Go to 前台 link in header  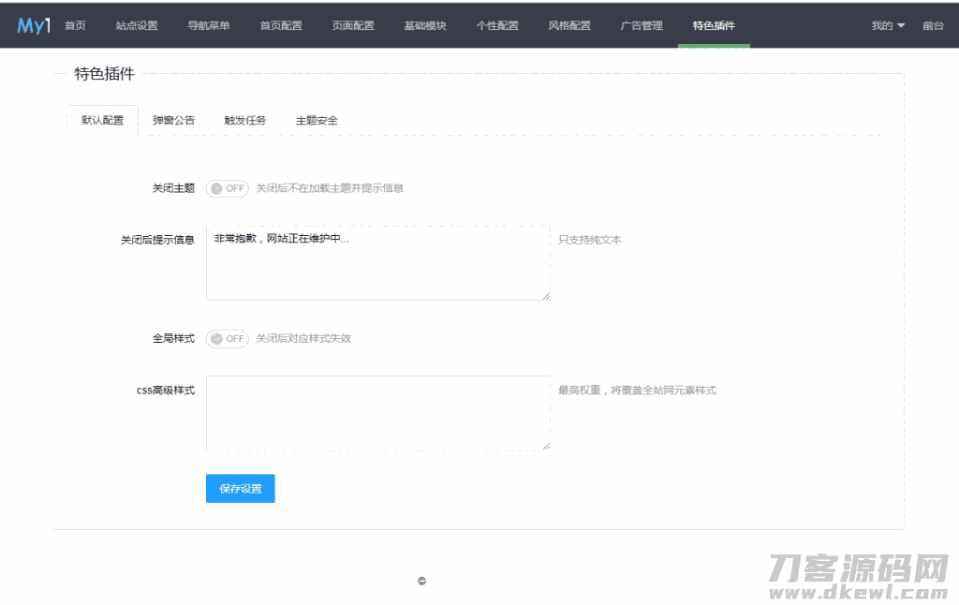[933, 25]
